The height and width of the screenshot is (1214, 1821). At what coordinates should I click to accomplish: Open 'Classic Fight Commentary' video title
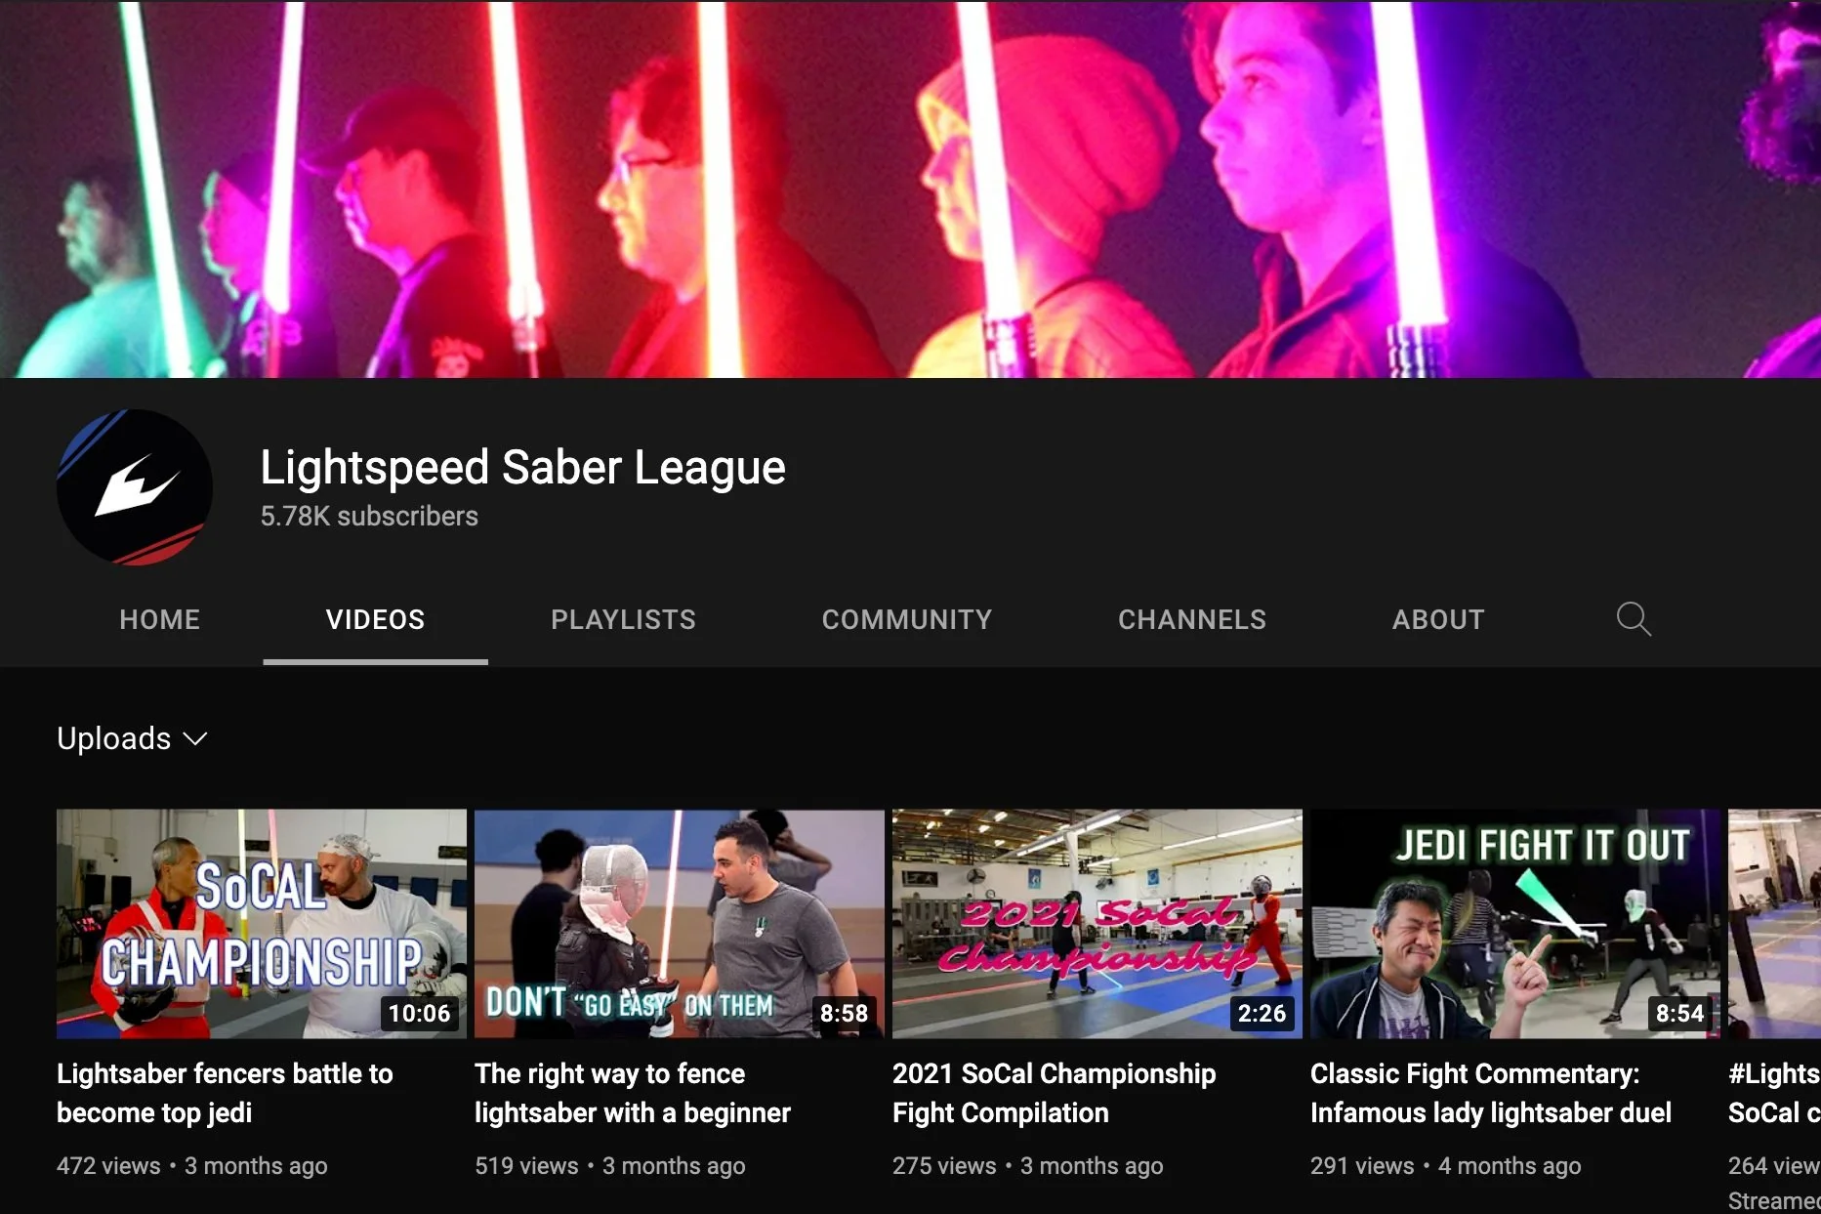pos(1491,1093)
